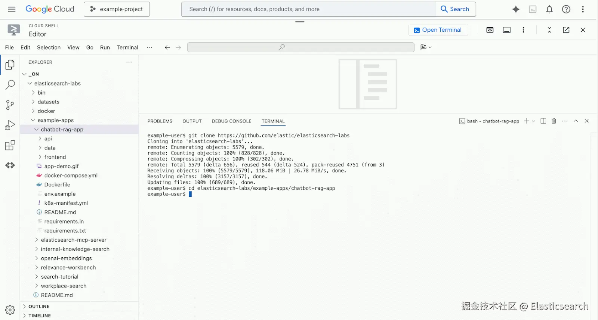
Task: Open env.example file
Action: (x=60, y=194)
